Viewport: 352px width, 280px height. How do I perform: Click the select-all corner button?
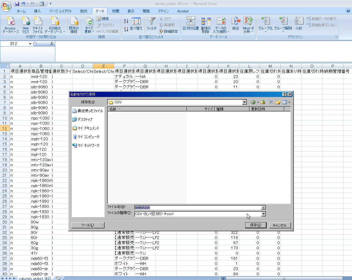(5, 66)
